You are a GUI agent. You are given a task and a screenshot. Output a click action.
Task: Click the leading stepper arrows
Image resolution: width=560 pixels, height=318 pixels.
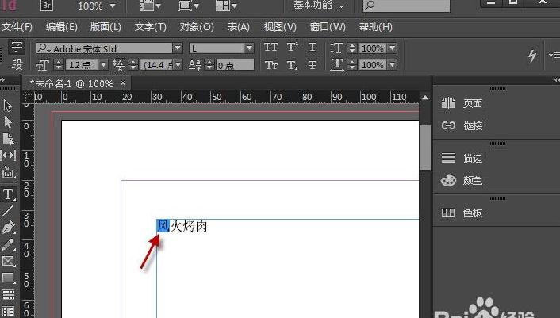pos(132,65)
